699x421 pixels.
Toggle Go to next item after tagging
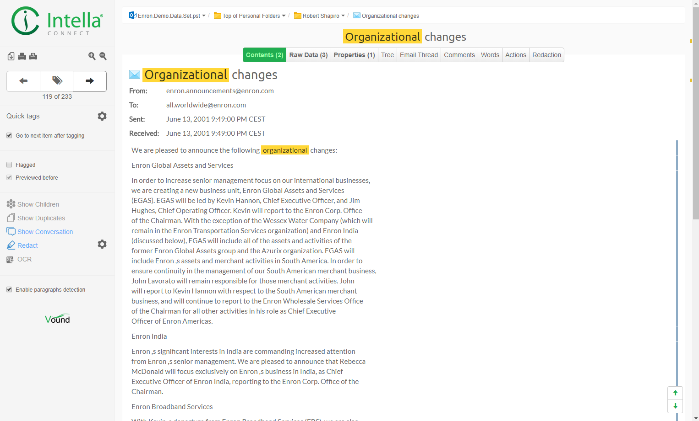pyautogui.click(x=9, y=135)
